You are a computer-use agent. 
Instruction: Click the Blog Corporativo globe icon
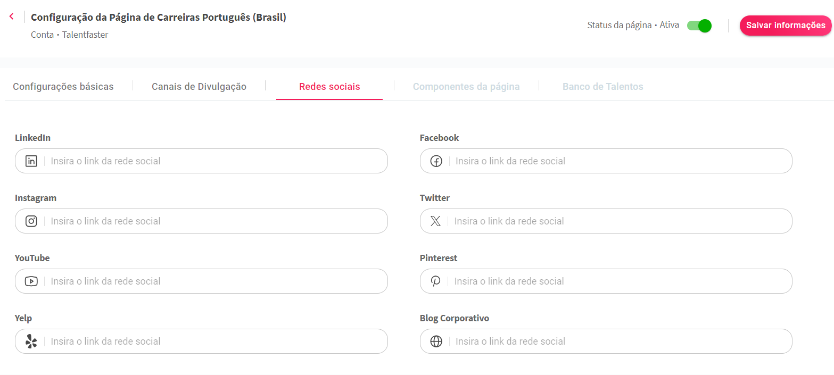click(436, 341)
